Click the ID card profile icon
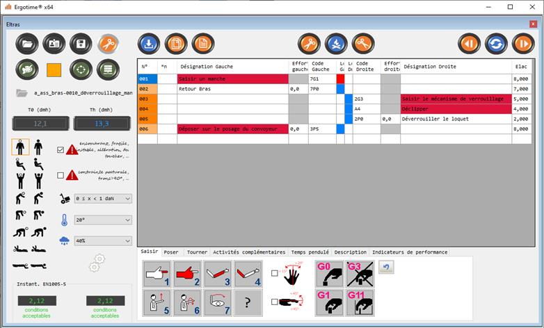The image size is (544, 328). [x=54, y=44]
